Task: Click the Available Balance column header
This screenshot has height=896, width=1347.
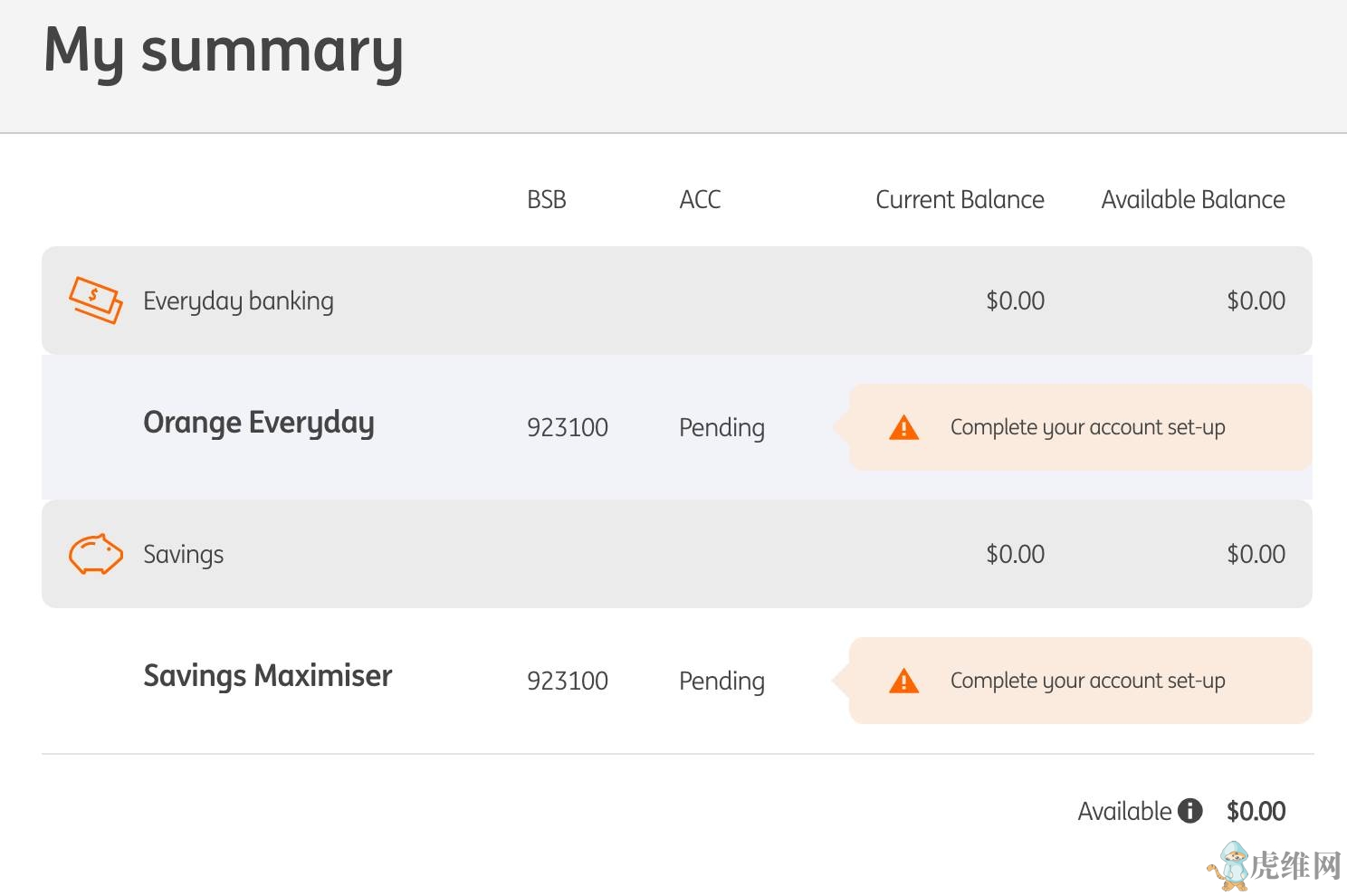Action: pos(1192,199)
